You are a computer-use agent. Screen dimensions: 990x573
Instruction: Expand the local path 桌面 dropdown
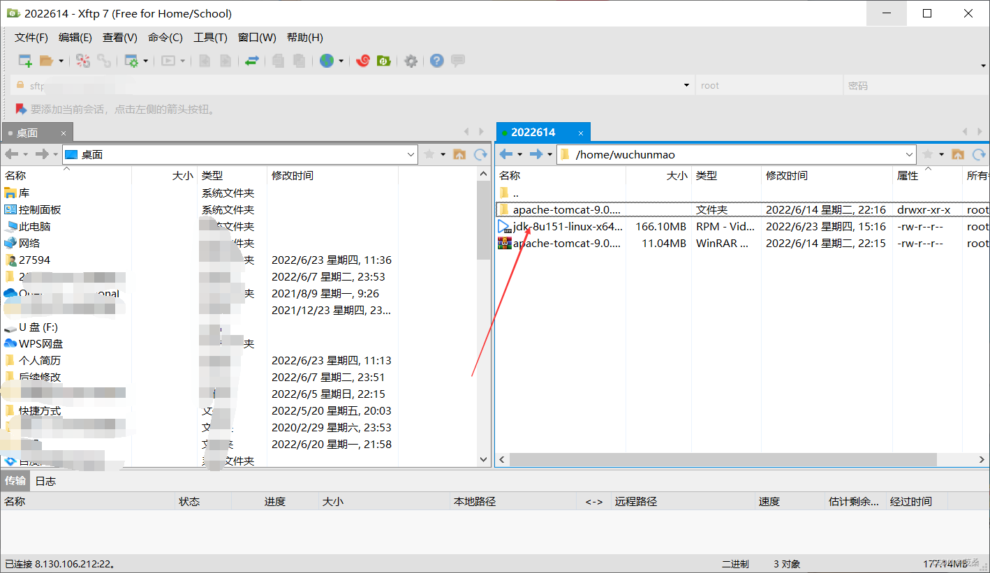tap(411, 154)
